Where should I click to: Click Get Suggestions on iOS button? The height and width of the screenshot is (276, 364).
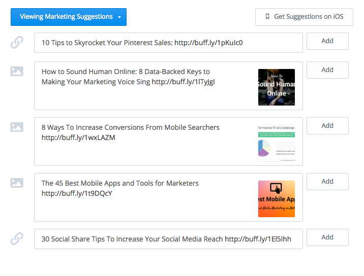tap(304, 17)
